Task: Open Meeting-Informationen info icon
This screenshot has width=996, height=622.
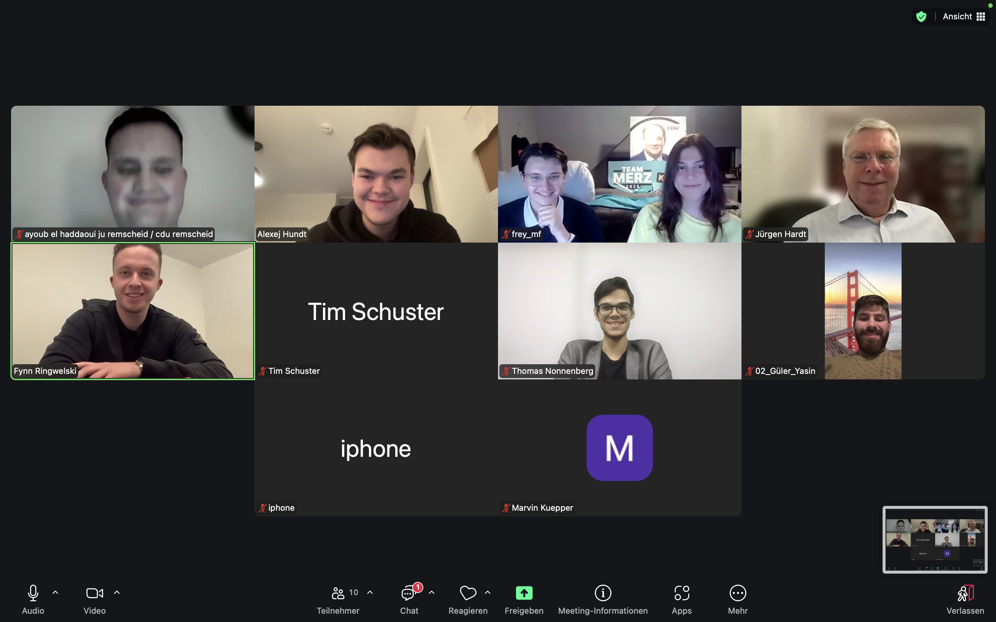Action: 603,593
